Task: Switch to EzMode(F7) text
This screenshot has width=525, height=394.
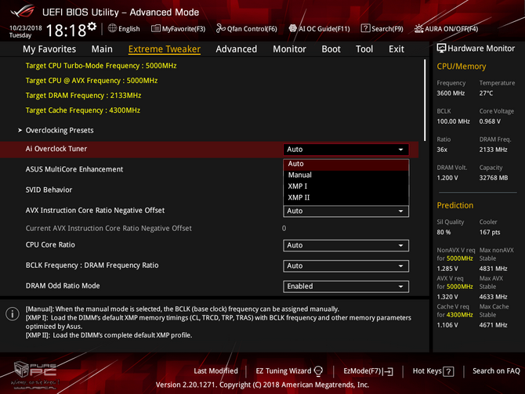Action: click(362, 371)
